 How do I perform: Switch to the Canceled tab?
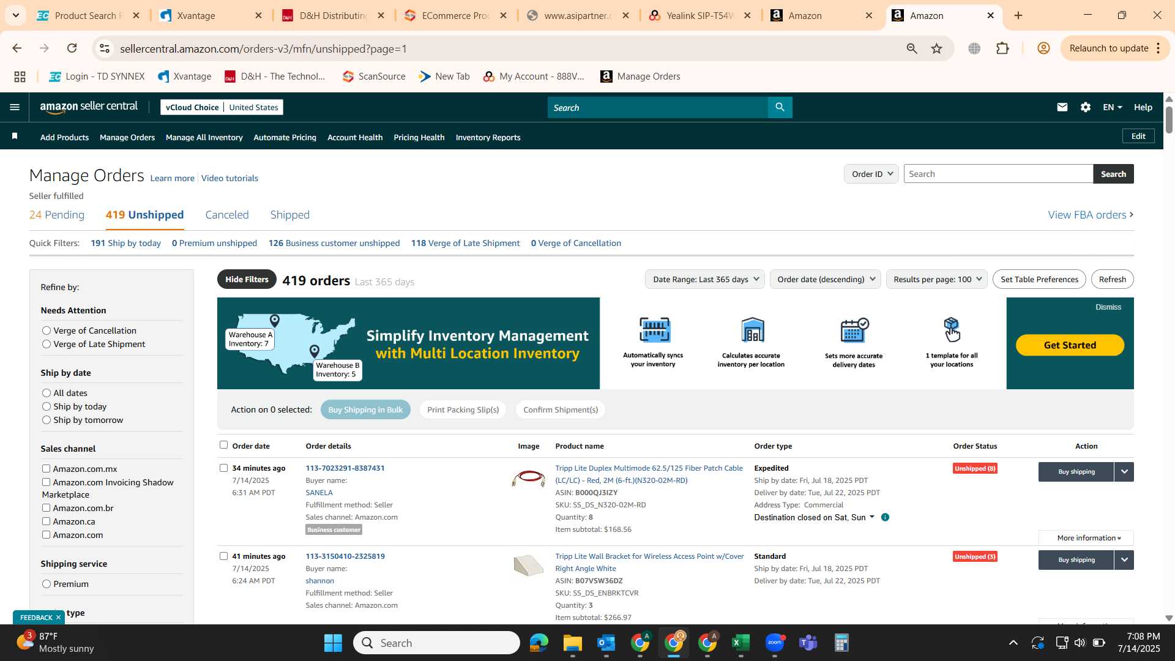click(x=227, y=215)
